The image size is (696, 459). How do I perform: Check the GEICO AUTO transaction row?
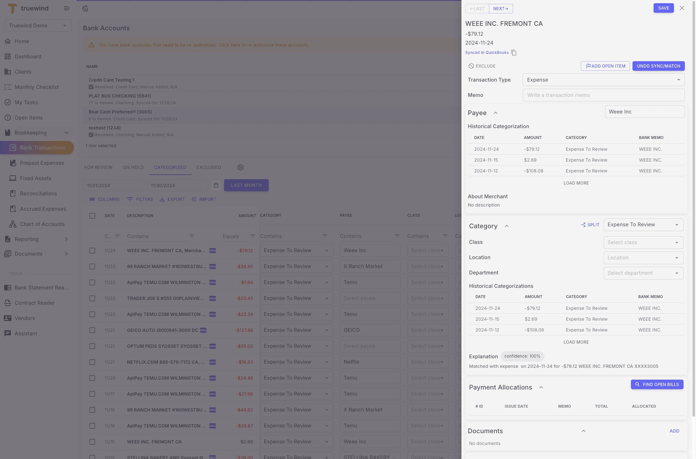(x=92, y=330)
